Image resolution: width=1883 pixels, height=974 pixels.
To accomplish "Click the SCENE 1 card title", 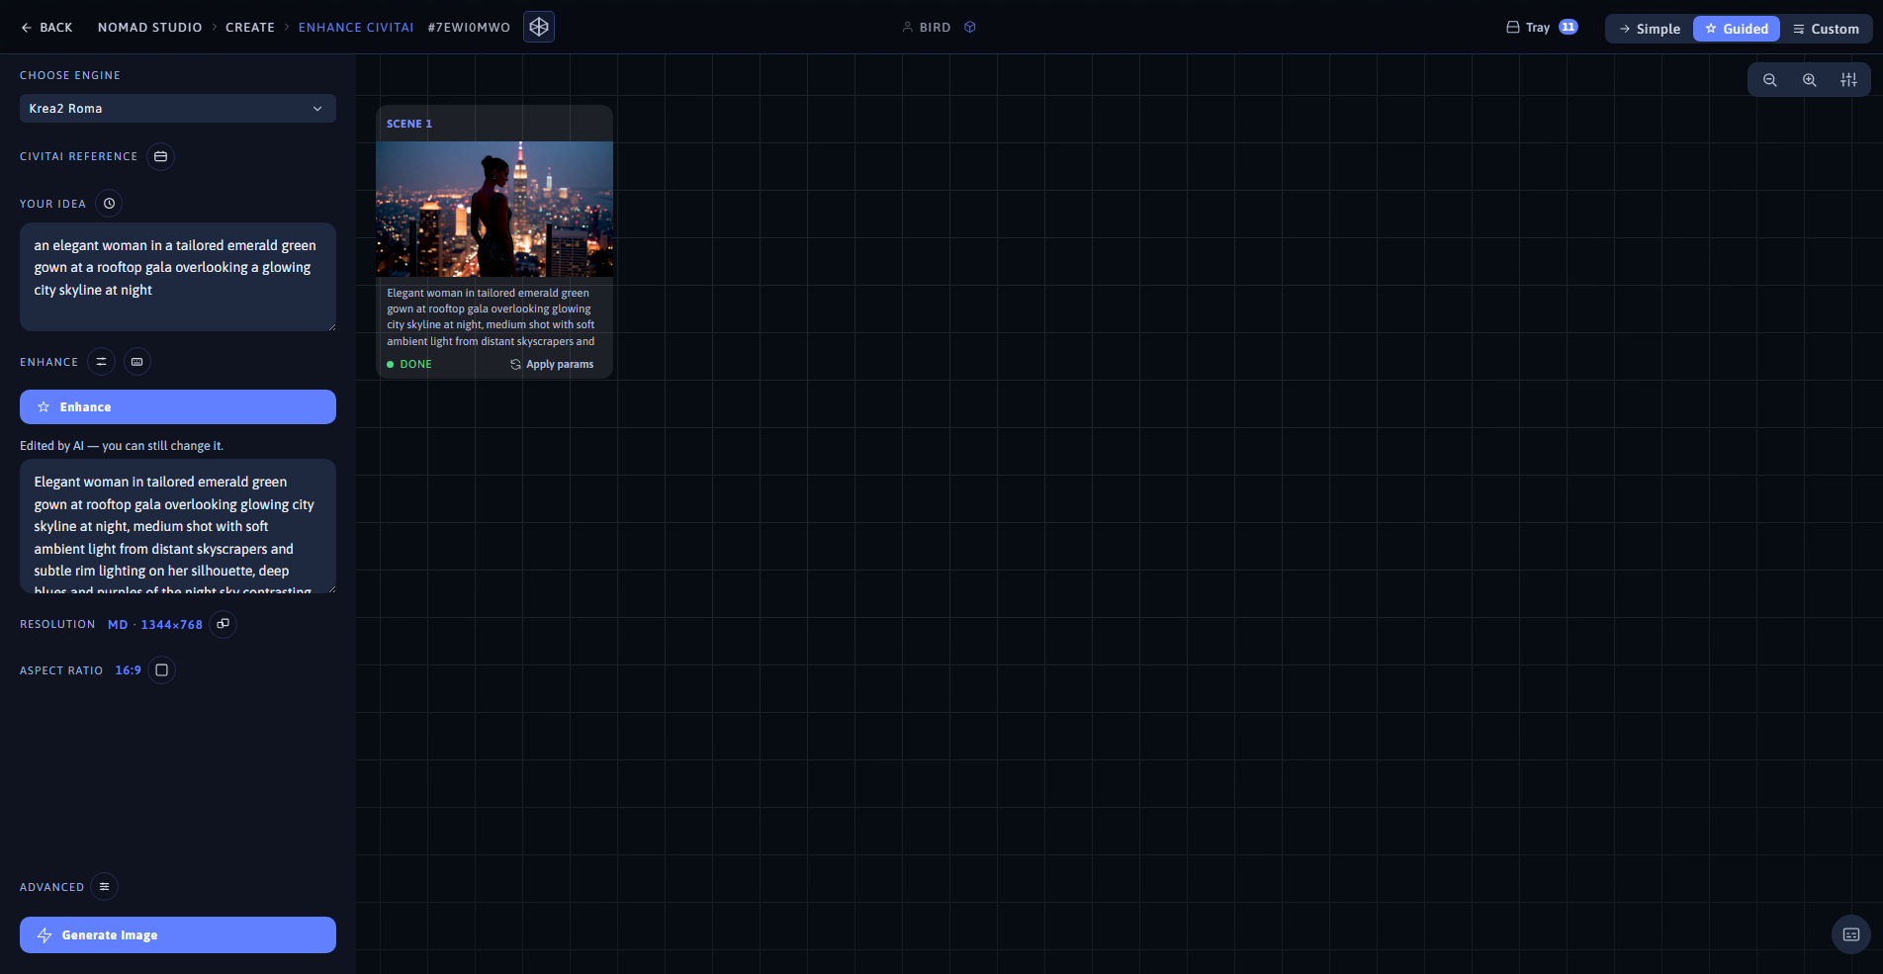I will [x=409, y=124].
